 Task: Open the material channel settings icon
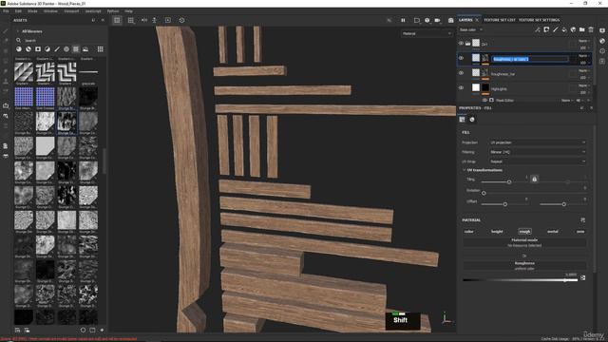click(582, 219)
